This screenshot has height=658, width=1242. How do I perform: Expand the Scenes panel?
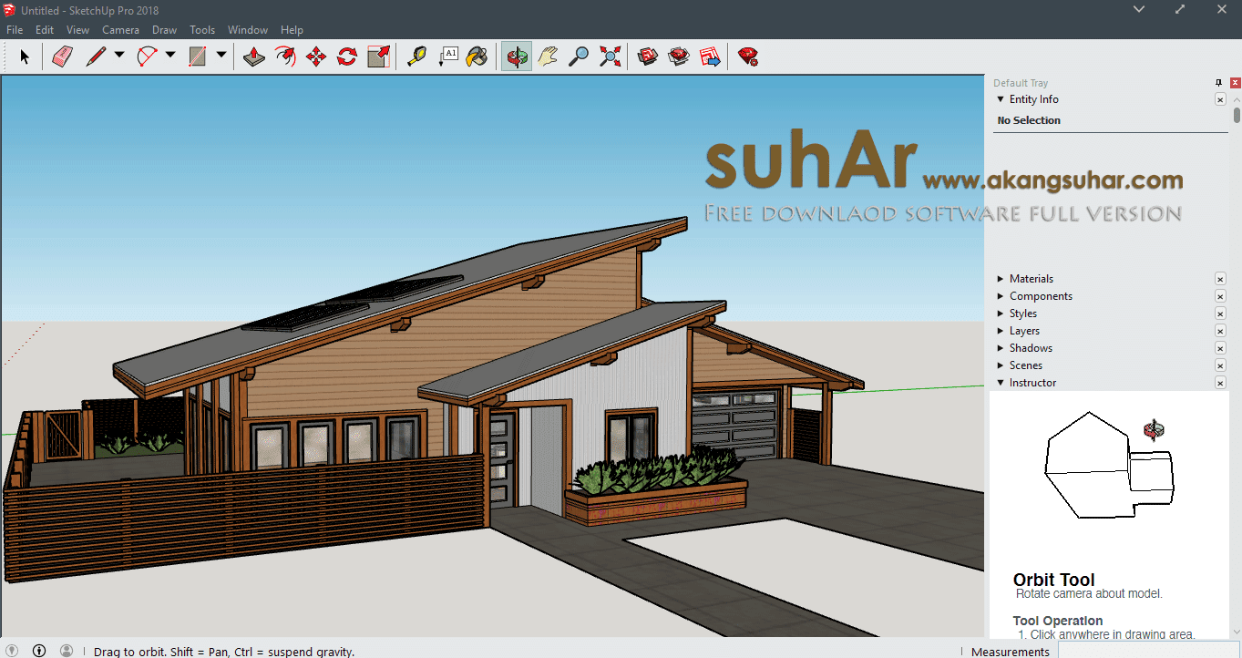(1001, 365)
